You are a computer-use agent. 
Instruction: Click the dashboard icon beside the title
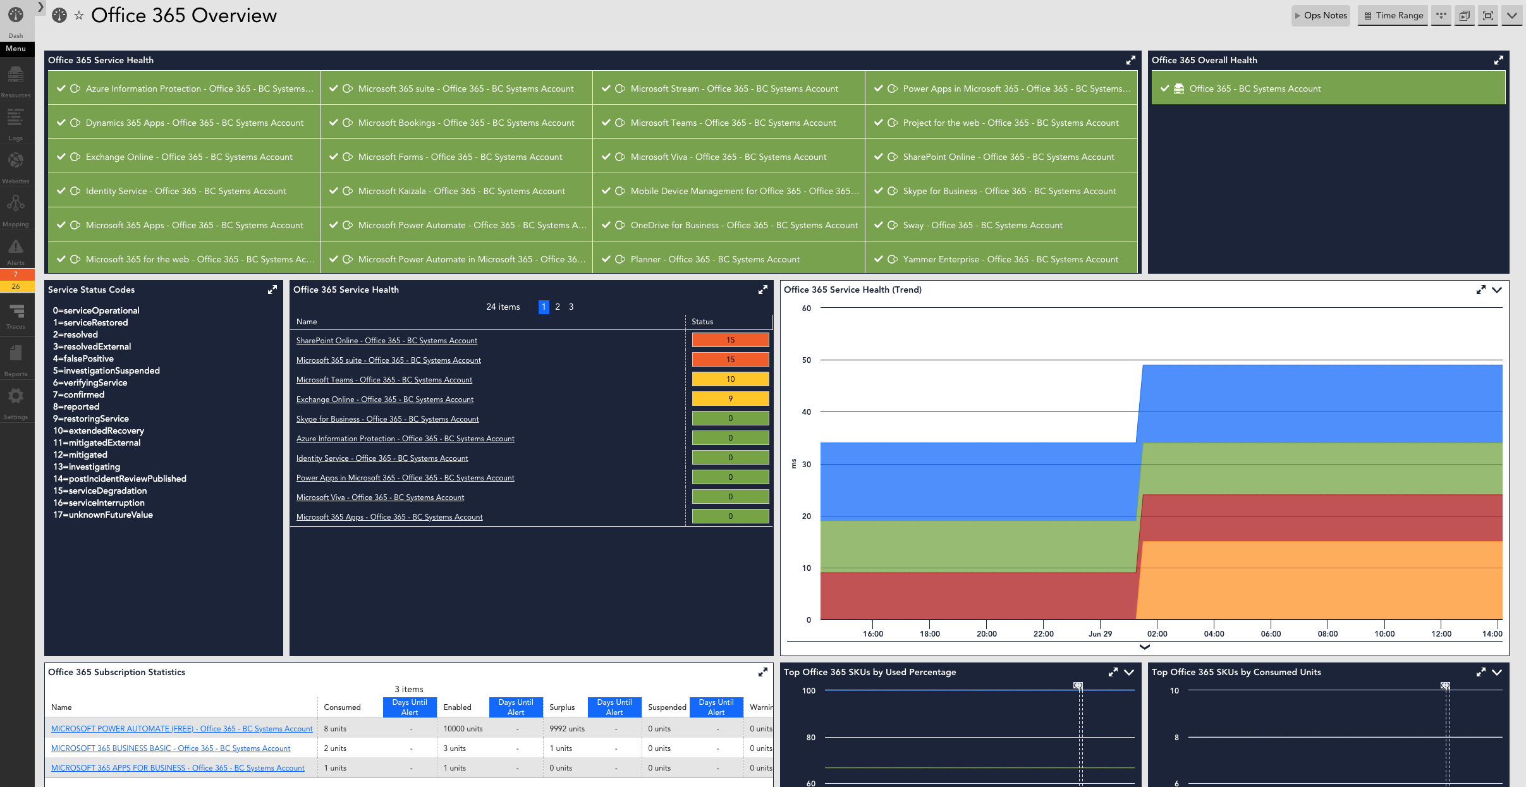(x=59, y=15)
